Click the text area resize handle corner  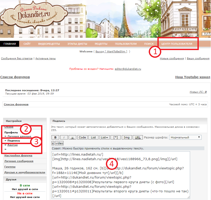[189, 197]
